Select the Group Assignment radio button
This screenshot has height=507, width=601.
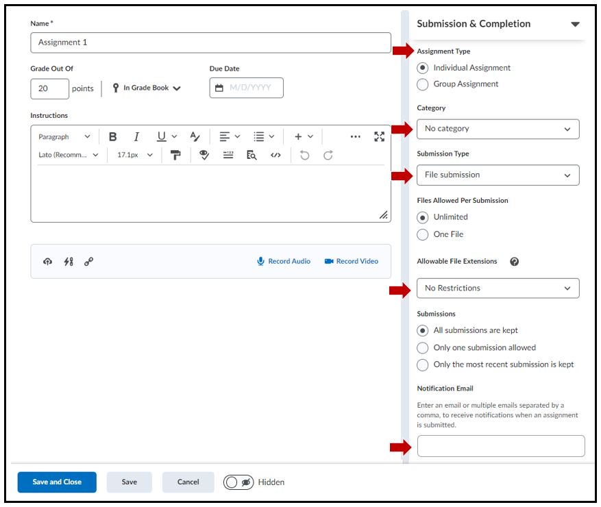click(x=423, y=84)
